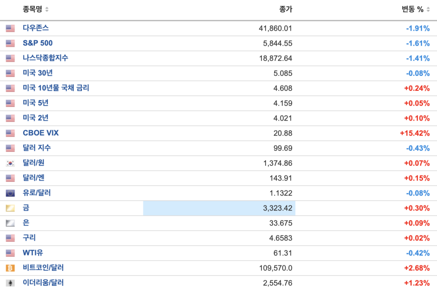The height and width of the screenshot is (289, 437).
Task: Click the 구리 price 4.6583
Action: (x=280, y=238)
